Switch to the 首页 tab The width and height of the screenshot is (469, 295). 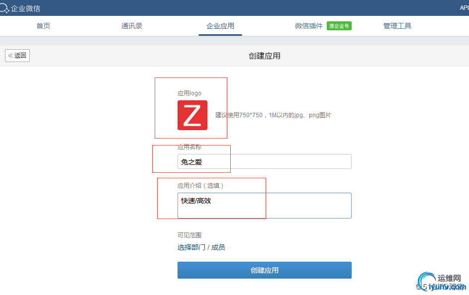(x=43, y=25)
